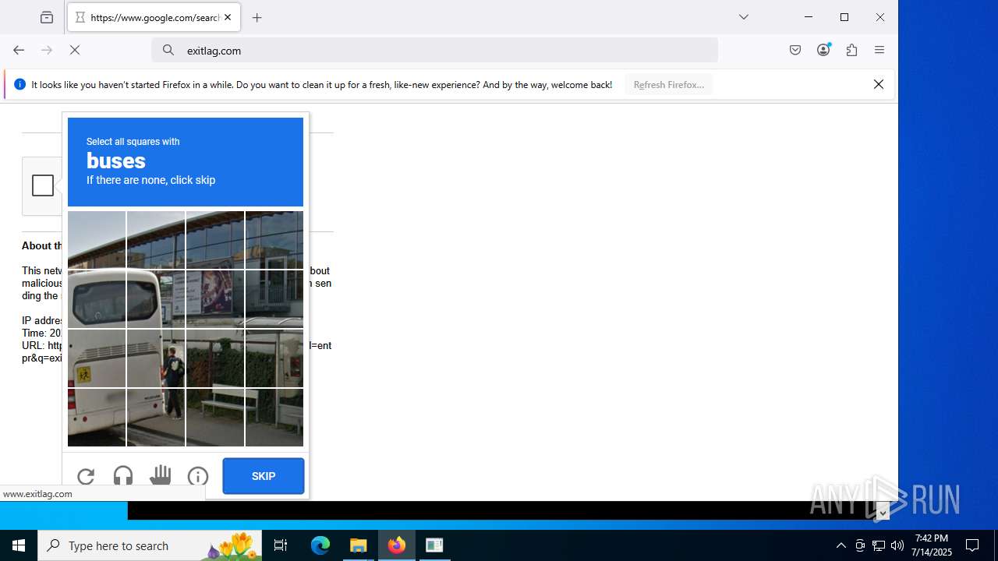Open a new tab
998x561 pixels.
coord(257,17)
